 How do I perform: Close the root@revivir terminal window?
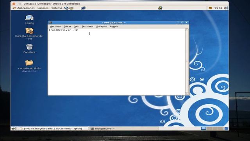[x=187, y=23]
